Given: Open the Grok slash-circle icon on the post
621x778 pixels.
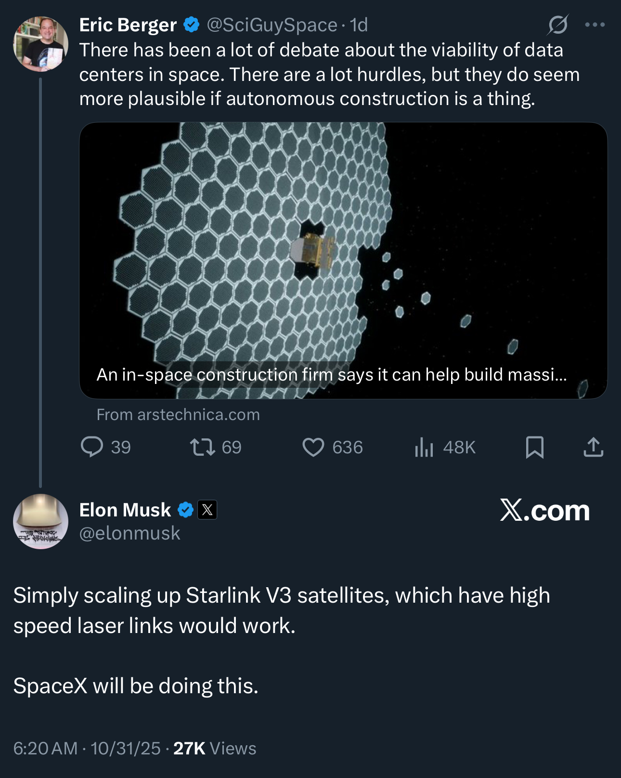Looking at the screenshot, I should [x=557, y=25].
